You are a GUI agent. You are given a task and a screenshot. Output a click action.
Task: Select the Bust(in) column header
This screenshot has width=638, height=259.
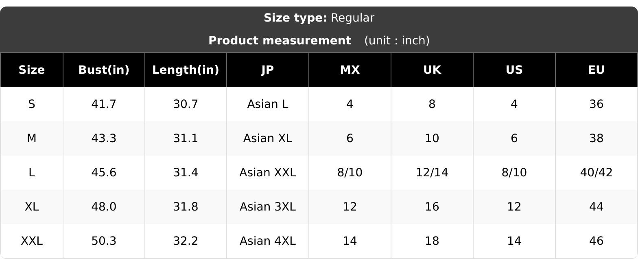point(104,70)
